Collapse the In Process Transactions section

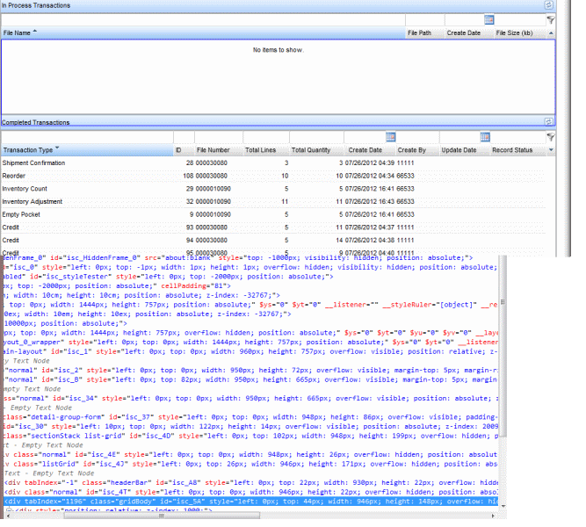tap(548, 5)
